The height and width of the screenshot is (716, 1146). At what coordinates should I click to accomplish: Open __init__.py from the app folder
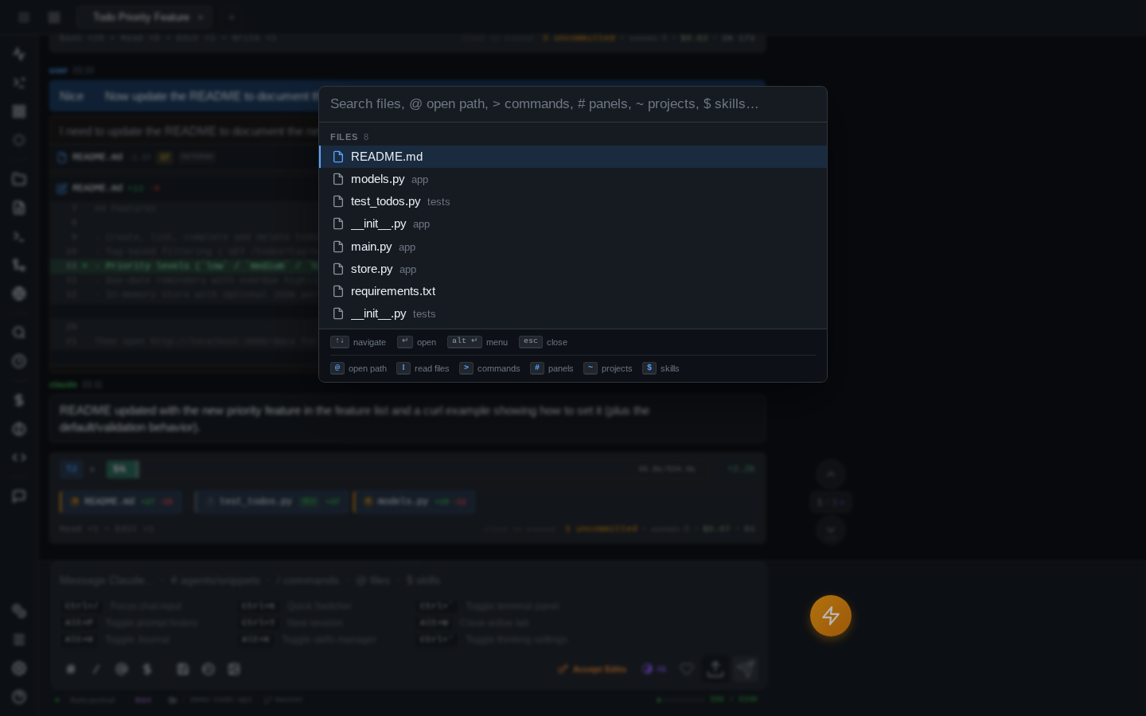[x=573, y=224]
